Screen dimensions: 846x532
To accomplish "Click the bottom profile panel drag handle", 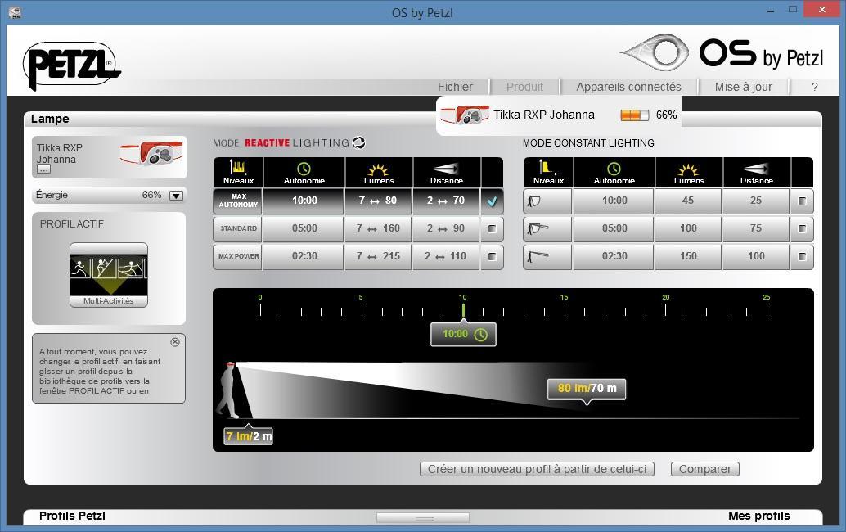I will click(x=423, y=518).
